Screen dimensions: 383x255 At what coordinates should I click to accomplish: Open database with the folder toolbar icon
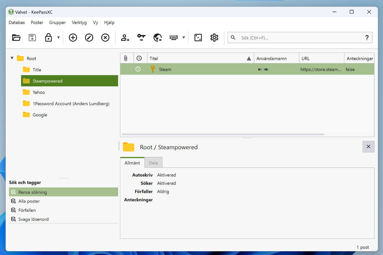16,38
